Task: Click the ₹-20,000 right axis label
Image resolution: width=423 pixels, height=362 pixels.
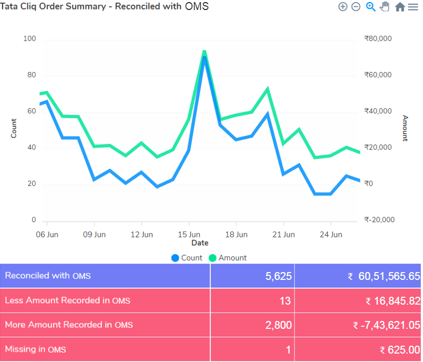Action: (x=379, y=220)
